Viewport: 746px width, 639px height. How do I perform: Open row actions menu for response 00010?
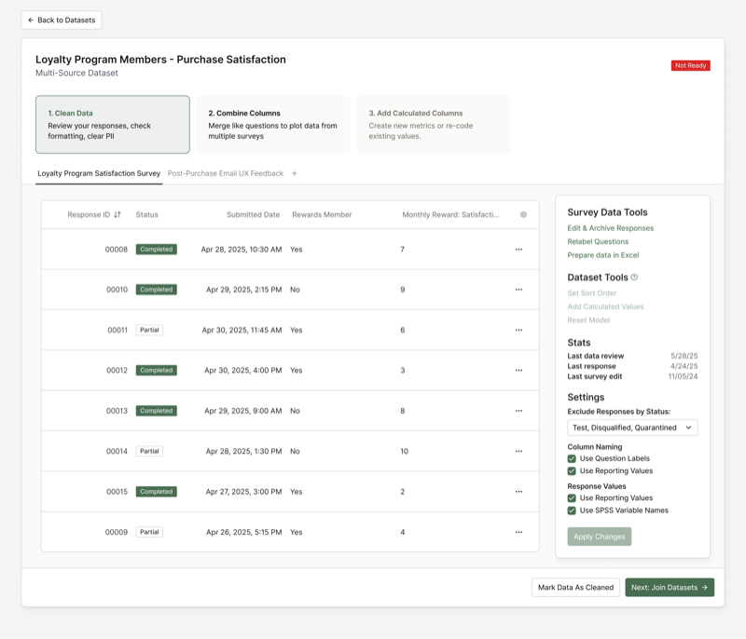click(518, 290)
